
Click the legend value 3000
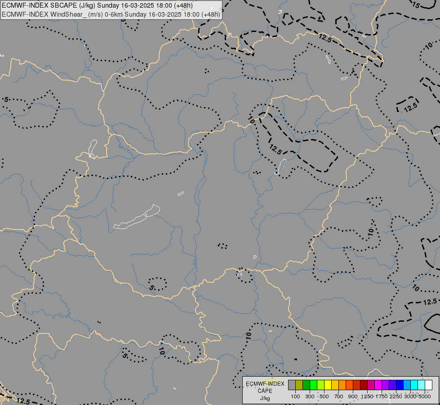410,396
